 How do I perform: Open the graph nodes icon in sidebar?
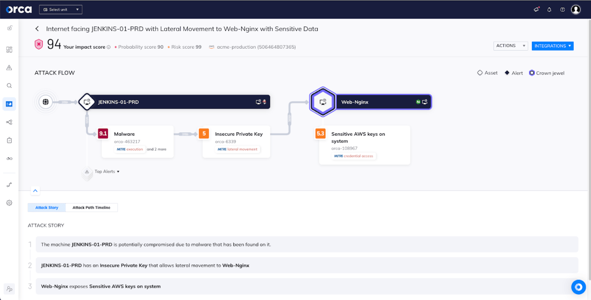click(9, 122)
